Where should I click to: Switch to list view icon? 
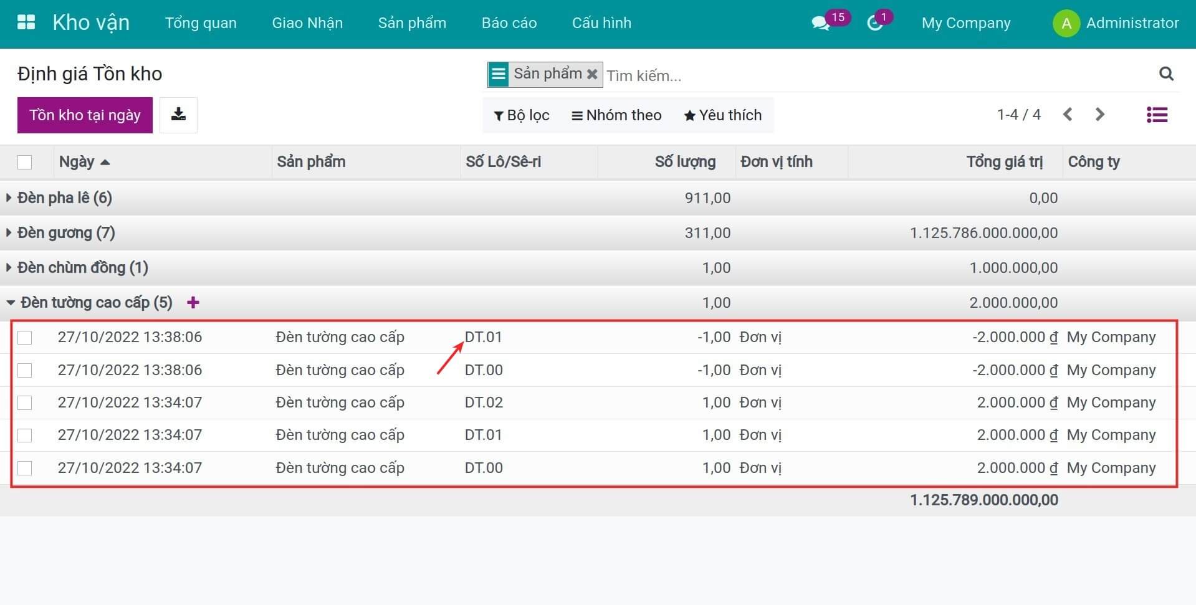pos(1157,115)
